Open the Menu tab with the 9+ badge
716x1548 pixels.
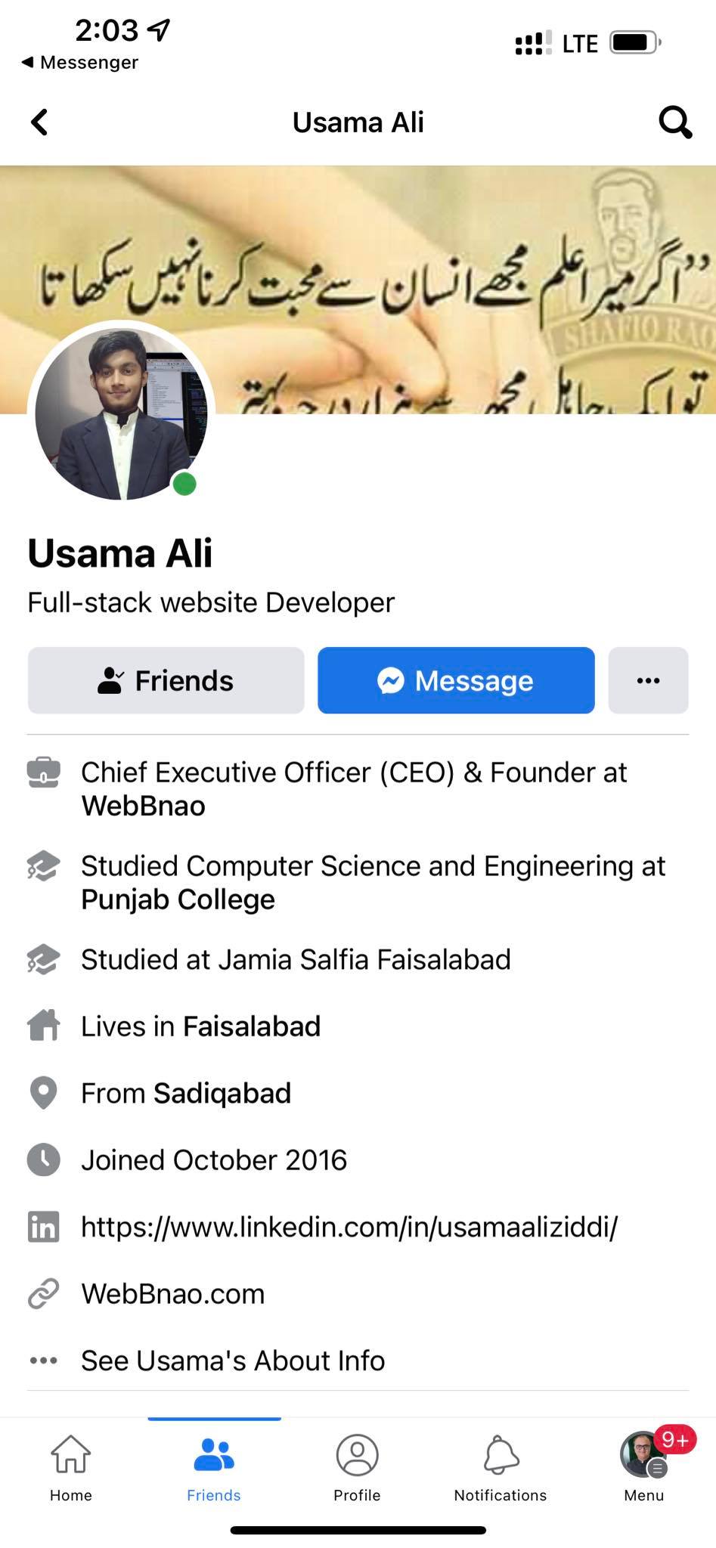(x=644, y=1468)
